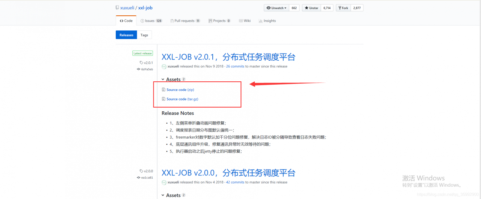This screenshot has width=481, height=199.
Task: Select the Tags button
Action: tap(144, 35)
